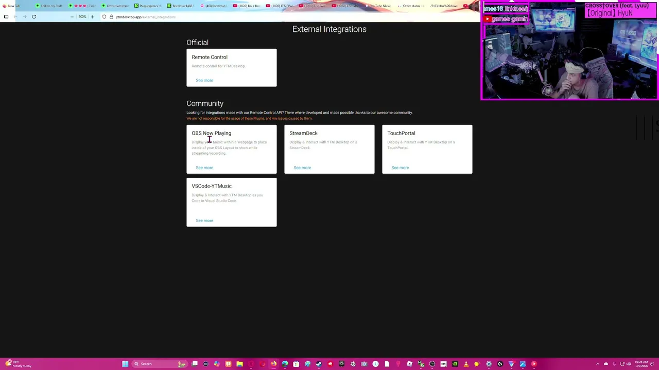Open tracking protection shield icon
Screen dimensions: 659x370
point(104,17)
